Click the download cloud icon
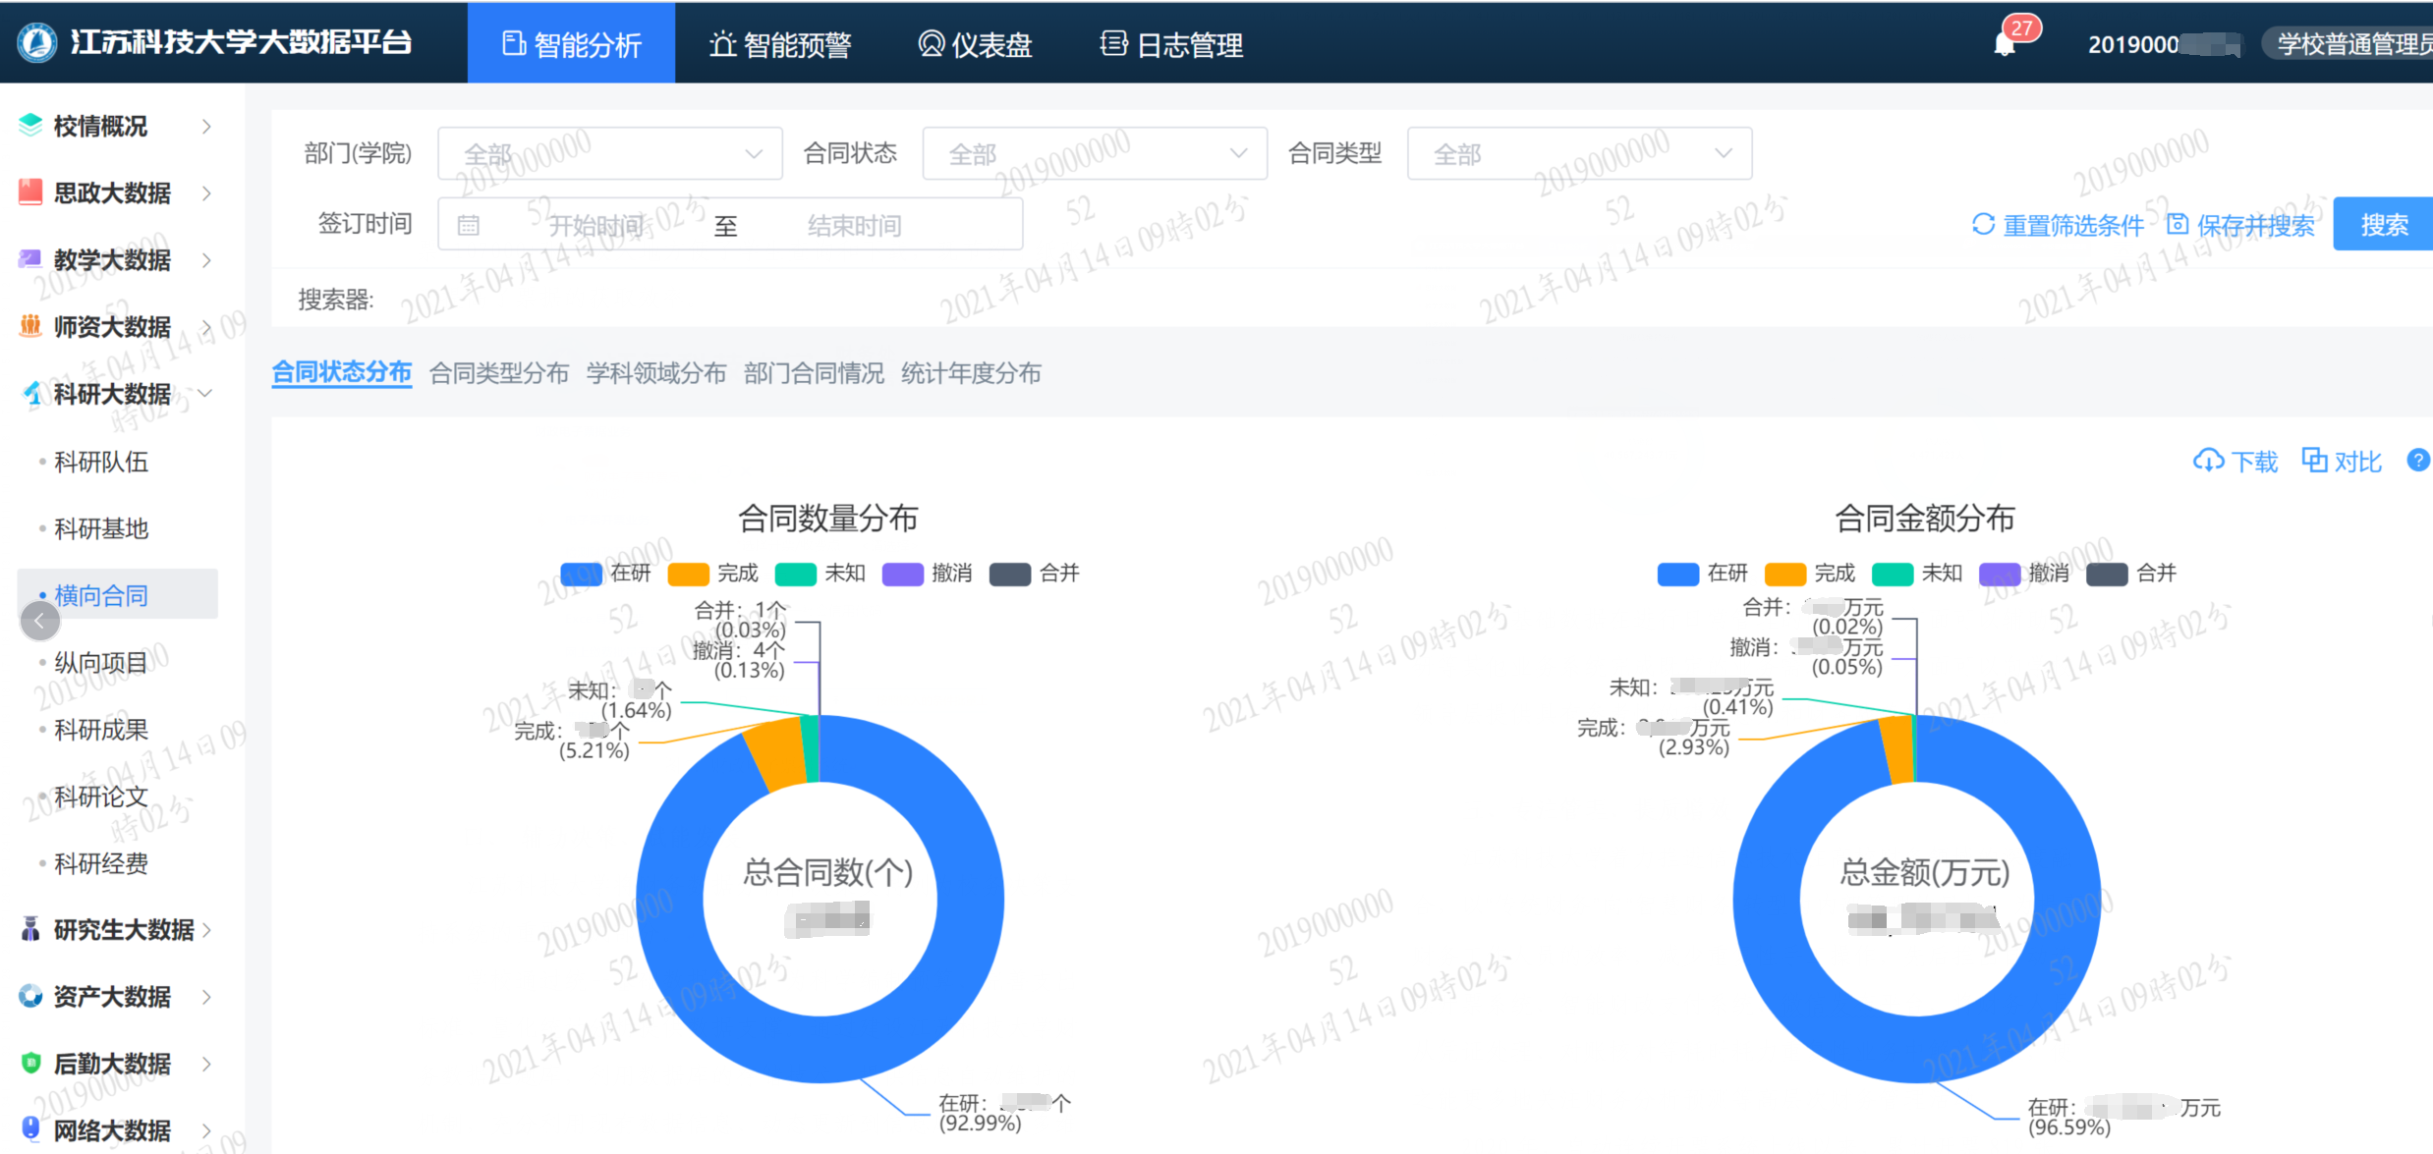This screenshot has height=1154, width=2433. (x=2208, y=461)
